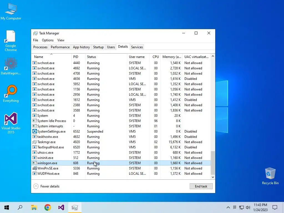The width and height of the screenshot is (284, 213).
Task: Show hidden tray icons chevron
Action: [x=228, y=207]
